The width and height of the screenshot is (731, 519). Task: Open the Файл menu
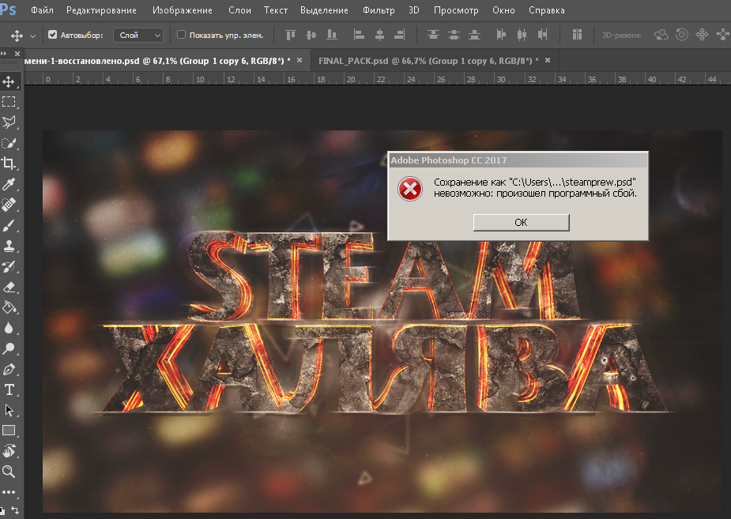coord(42,10)
